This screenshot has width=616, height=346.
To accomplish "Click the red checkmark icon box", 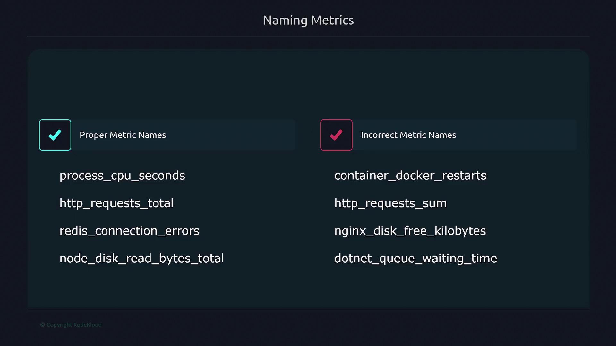I will point(336,135).
